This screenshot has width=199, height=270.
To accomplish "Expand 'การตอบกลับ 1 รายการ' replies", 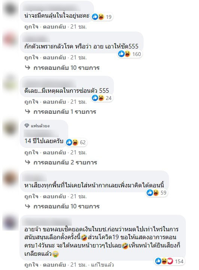I will 64,112.
